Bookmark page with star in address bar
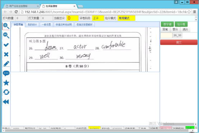The height and width of the screenshot is (133, 199). [189, 12]
